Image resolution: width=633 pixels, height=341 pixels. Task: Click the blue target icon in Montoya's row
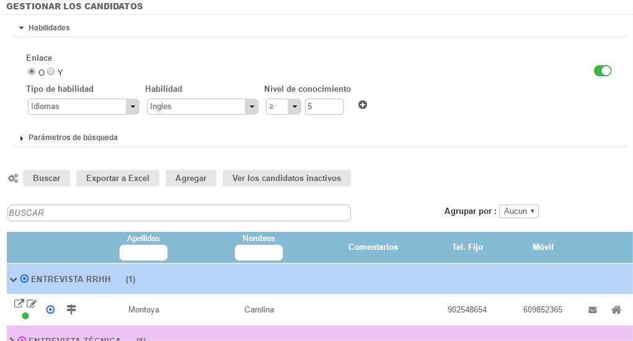(x=51, y=309)
